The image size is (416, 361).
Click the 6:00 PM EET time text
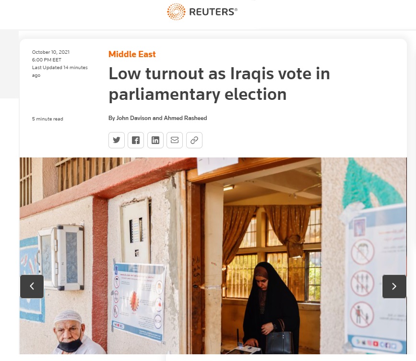pyautogui.click(x=47, y=60)
